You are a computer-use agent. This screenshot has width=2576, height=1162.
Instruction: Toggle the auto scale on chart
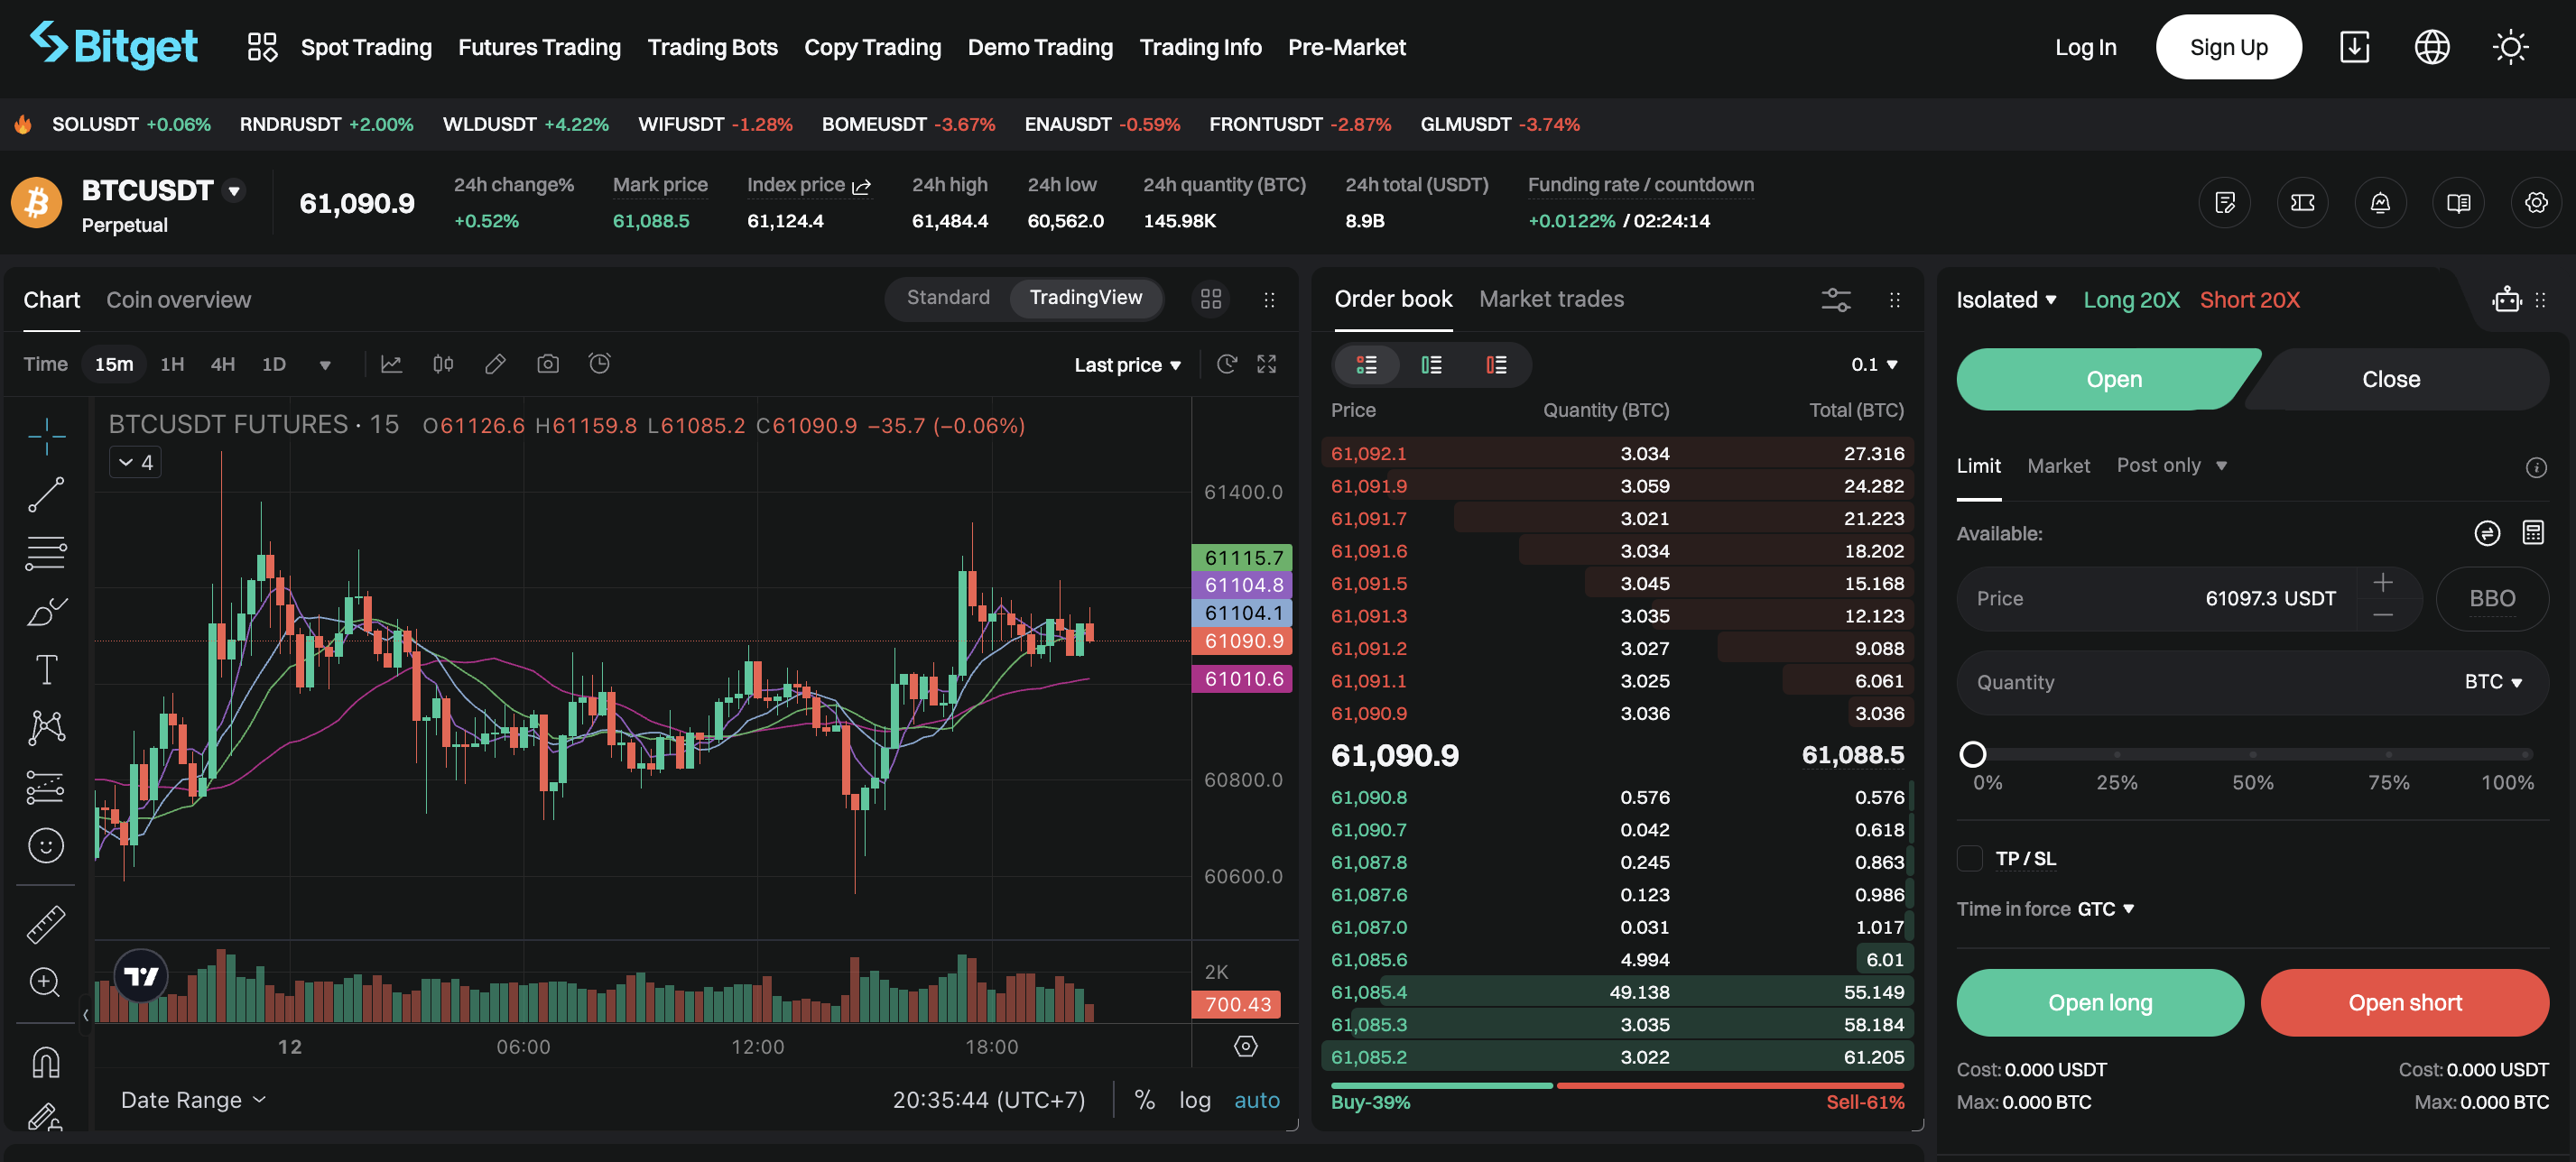1256,1100
